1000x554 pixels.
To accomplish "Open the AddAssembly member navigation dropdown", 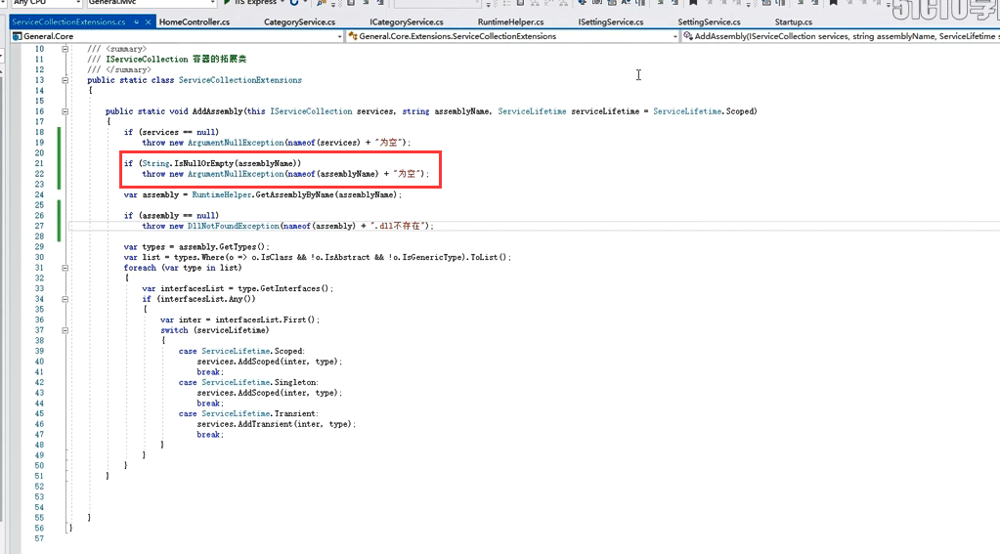I will tap(841, 36).
